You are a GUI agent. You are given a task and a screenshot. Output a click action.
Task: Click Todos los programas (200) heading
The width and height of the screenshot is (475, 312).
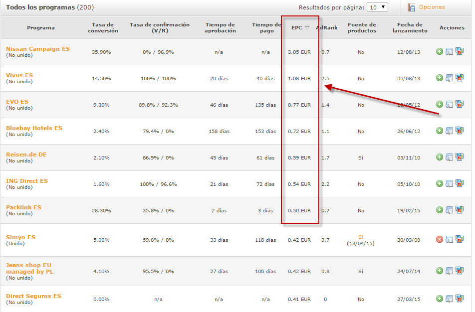pos(50,7)
